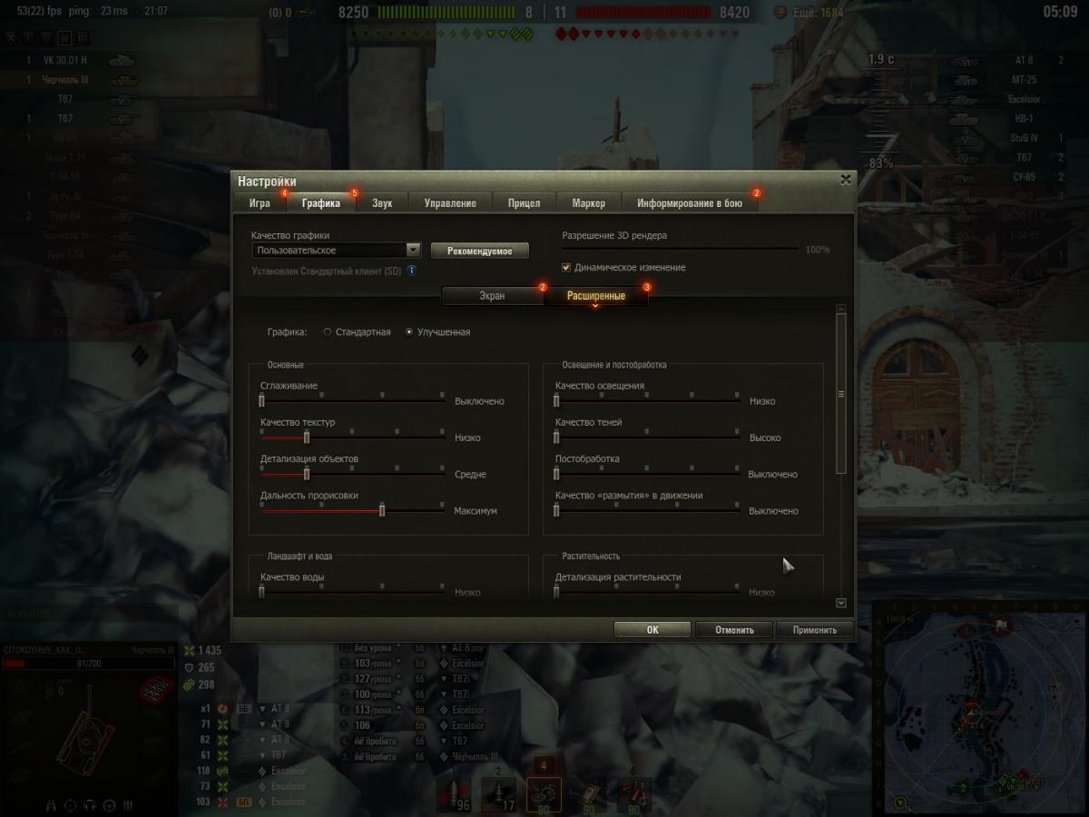Click the steering wheel driver icon
The width and height of the screenshot is (1089, 817).
pos(109,804)
